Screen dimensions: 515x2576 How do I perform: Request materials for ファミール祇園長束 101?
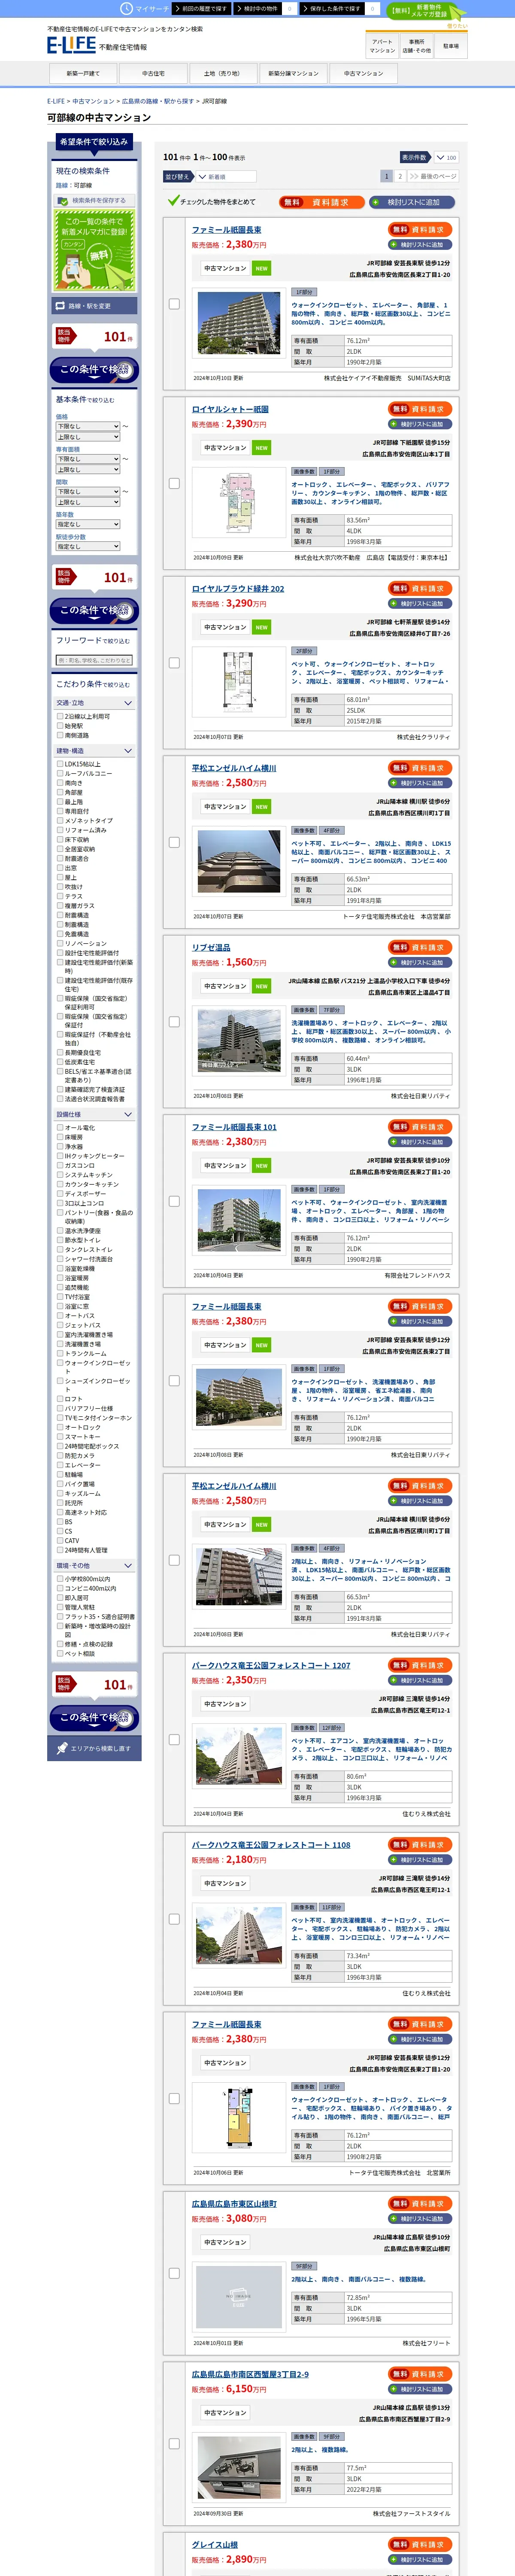pos(421,1127)
